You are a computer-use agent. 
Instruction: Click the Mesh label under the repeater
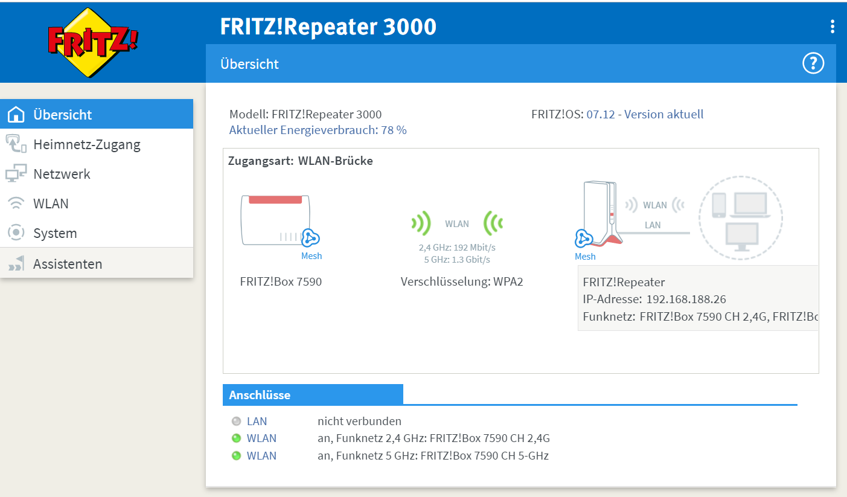(x=585, y=257)
